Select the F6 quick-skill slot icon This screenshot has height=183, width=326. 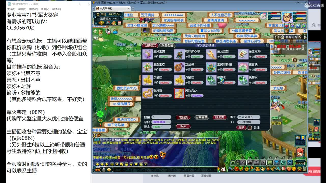pos(277,162)
